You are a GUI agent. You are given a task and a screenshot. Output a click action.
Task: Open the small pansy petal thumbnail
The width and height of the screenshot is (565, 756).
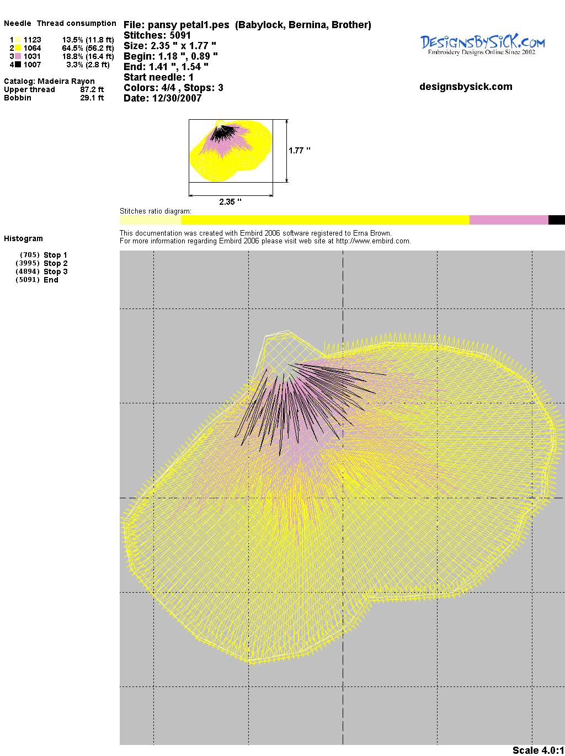click(231, 151)
